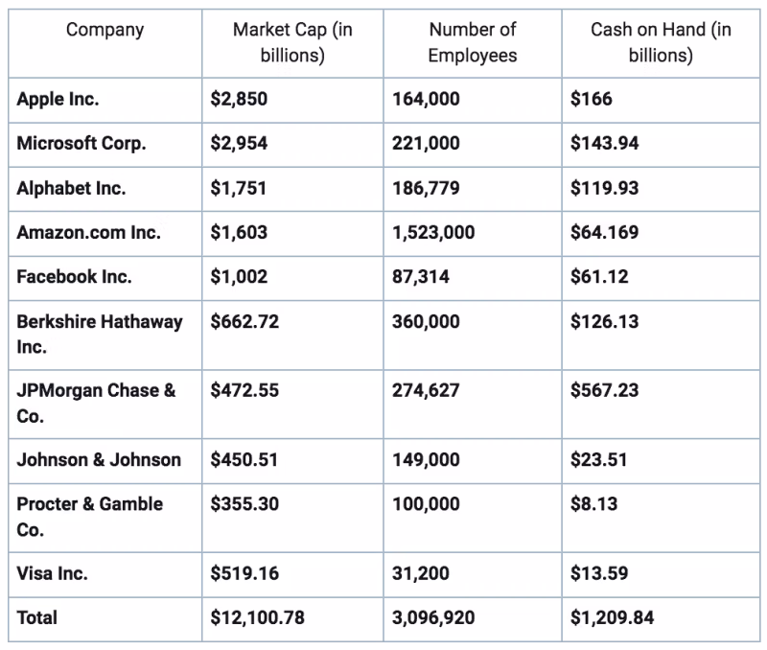This screenshot has height=650, width=767.
Task: Select the Cash on Hand header
Action: point(660,42)
